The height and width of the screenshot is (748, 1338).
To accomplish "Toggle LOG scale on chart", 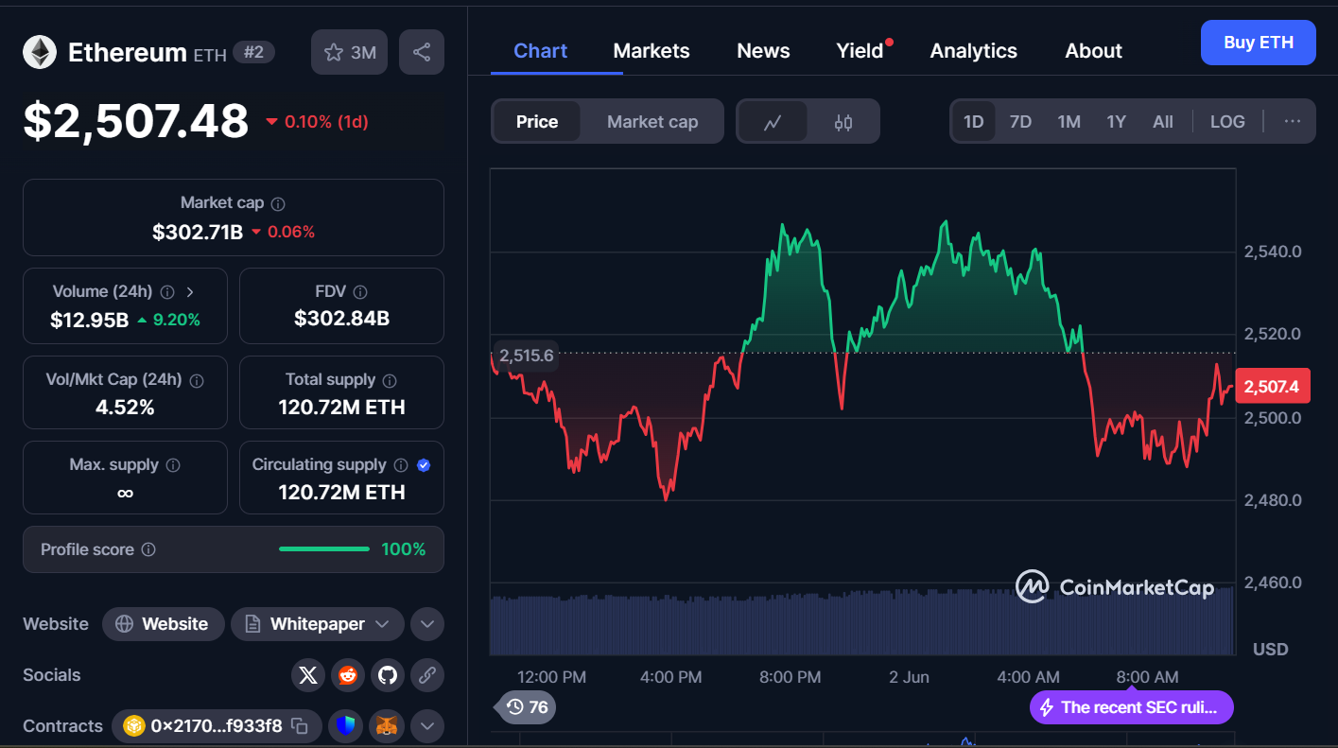I will click(1227, 122).
